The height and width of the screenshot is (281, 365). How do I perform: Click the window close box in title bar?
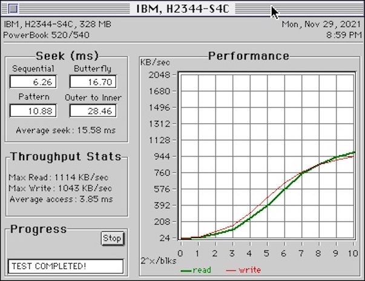[x=13, y=8]
